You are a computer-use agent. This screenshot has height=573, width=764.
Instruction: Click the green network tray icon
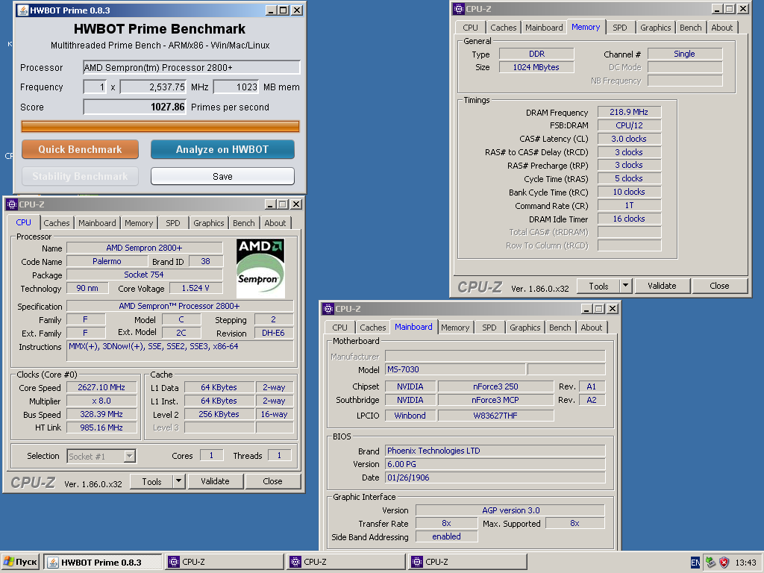710,563
